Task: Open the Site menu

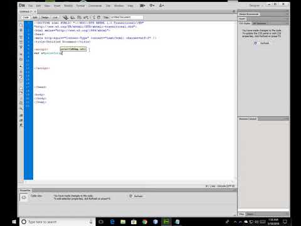Action: pos(108,6)
